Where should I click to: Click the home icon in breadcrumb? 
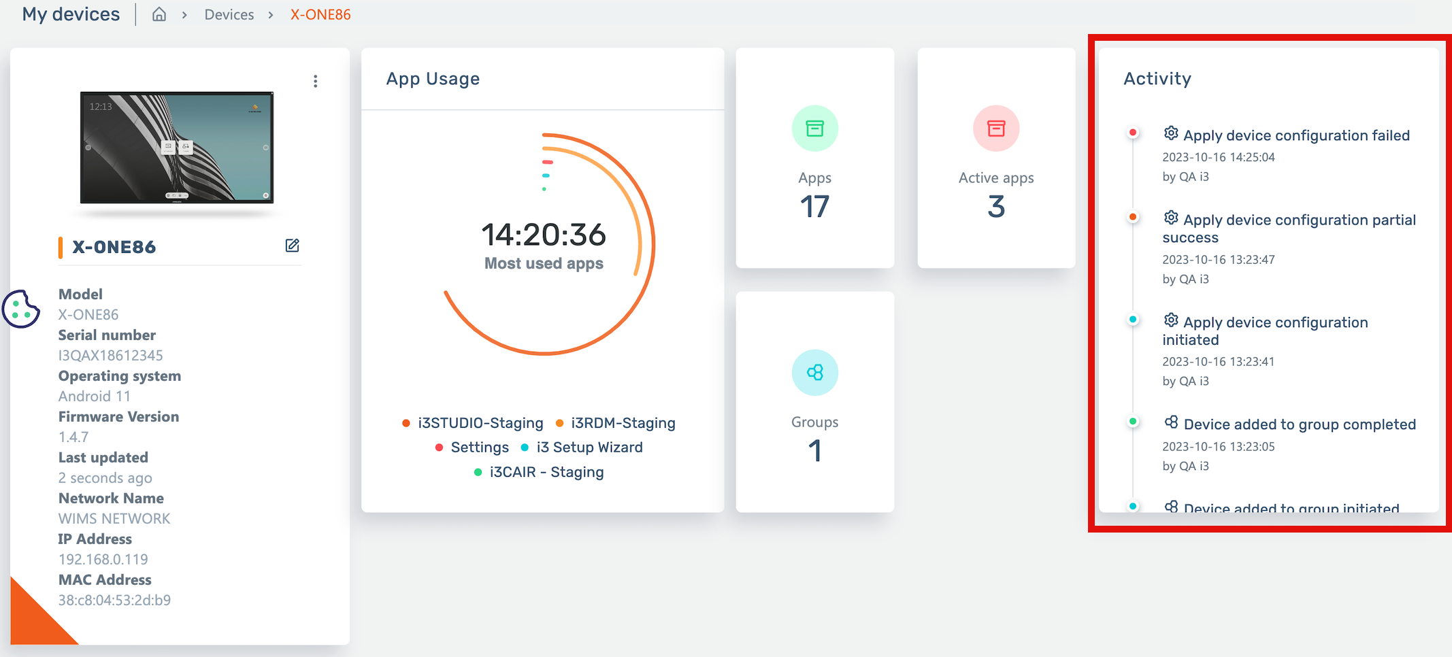pyautogui.click(x=159, y=14)
